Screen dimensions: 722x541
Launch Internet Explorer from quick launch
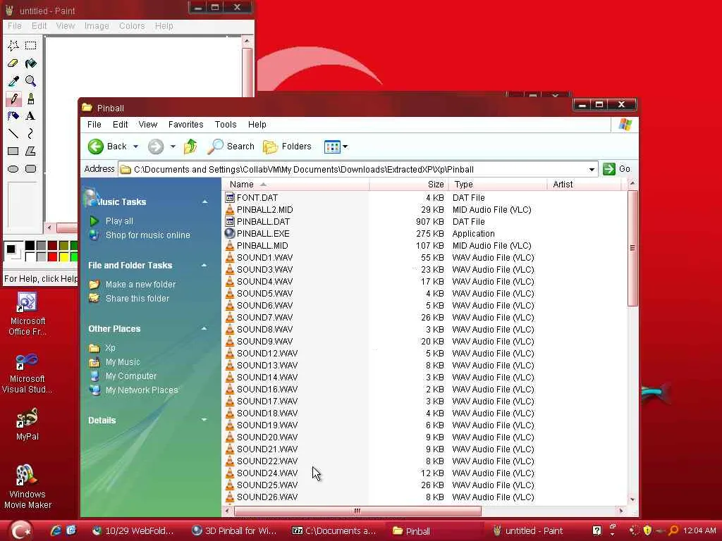56,530
